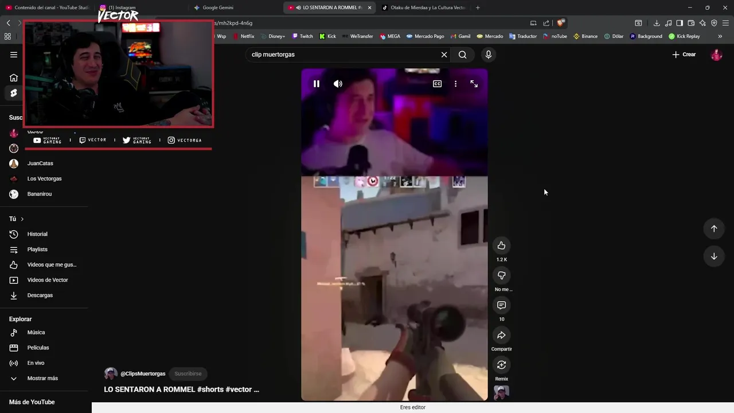The width and height of the screenshot is (734, 413).
Task: Open the WeTransfer bookmark
Action: click(x=357, y=36)
